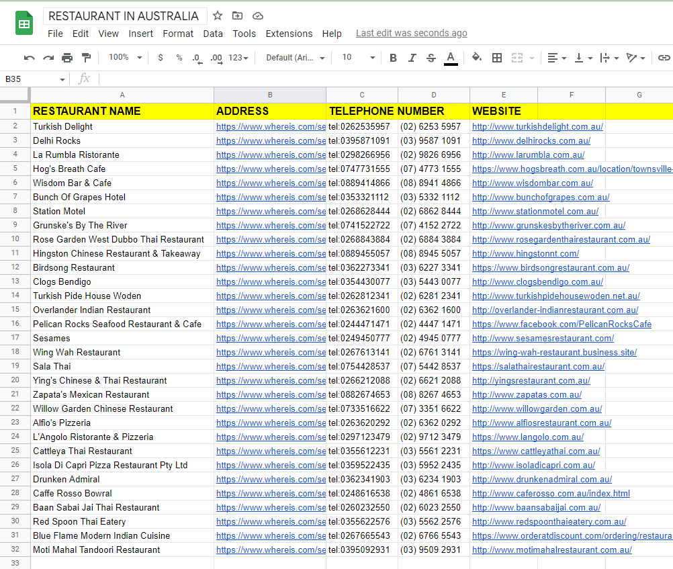This screenshot has height=569, width=673.
Task: Click the document title RESTAURANT IN AUSTRALIA
Action: pyautogui.click(x=124, y=16)
